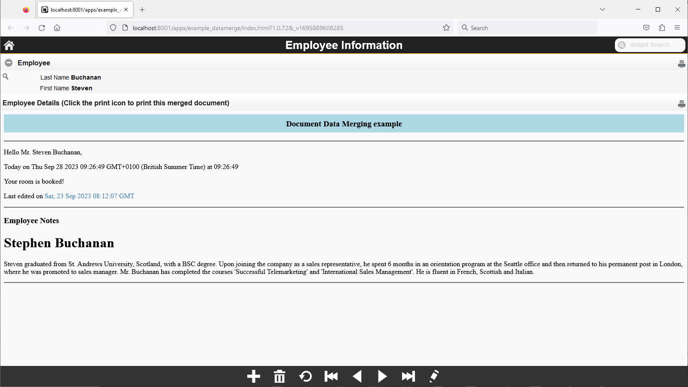This screenshot has height=387, width=688.
Task: Jump to the last record
Action: tap(408, 376)
